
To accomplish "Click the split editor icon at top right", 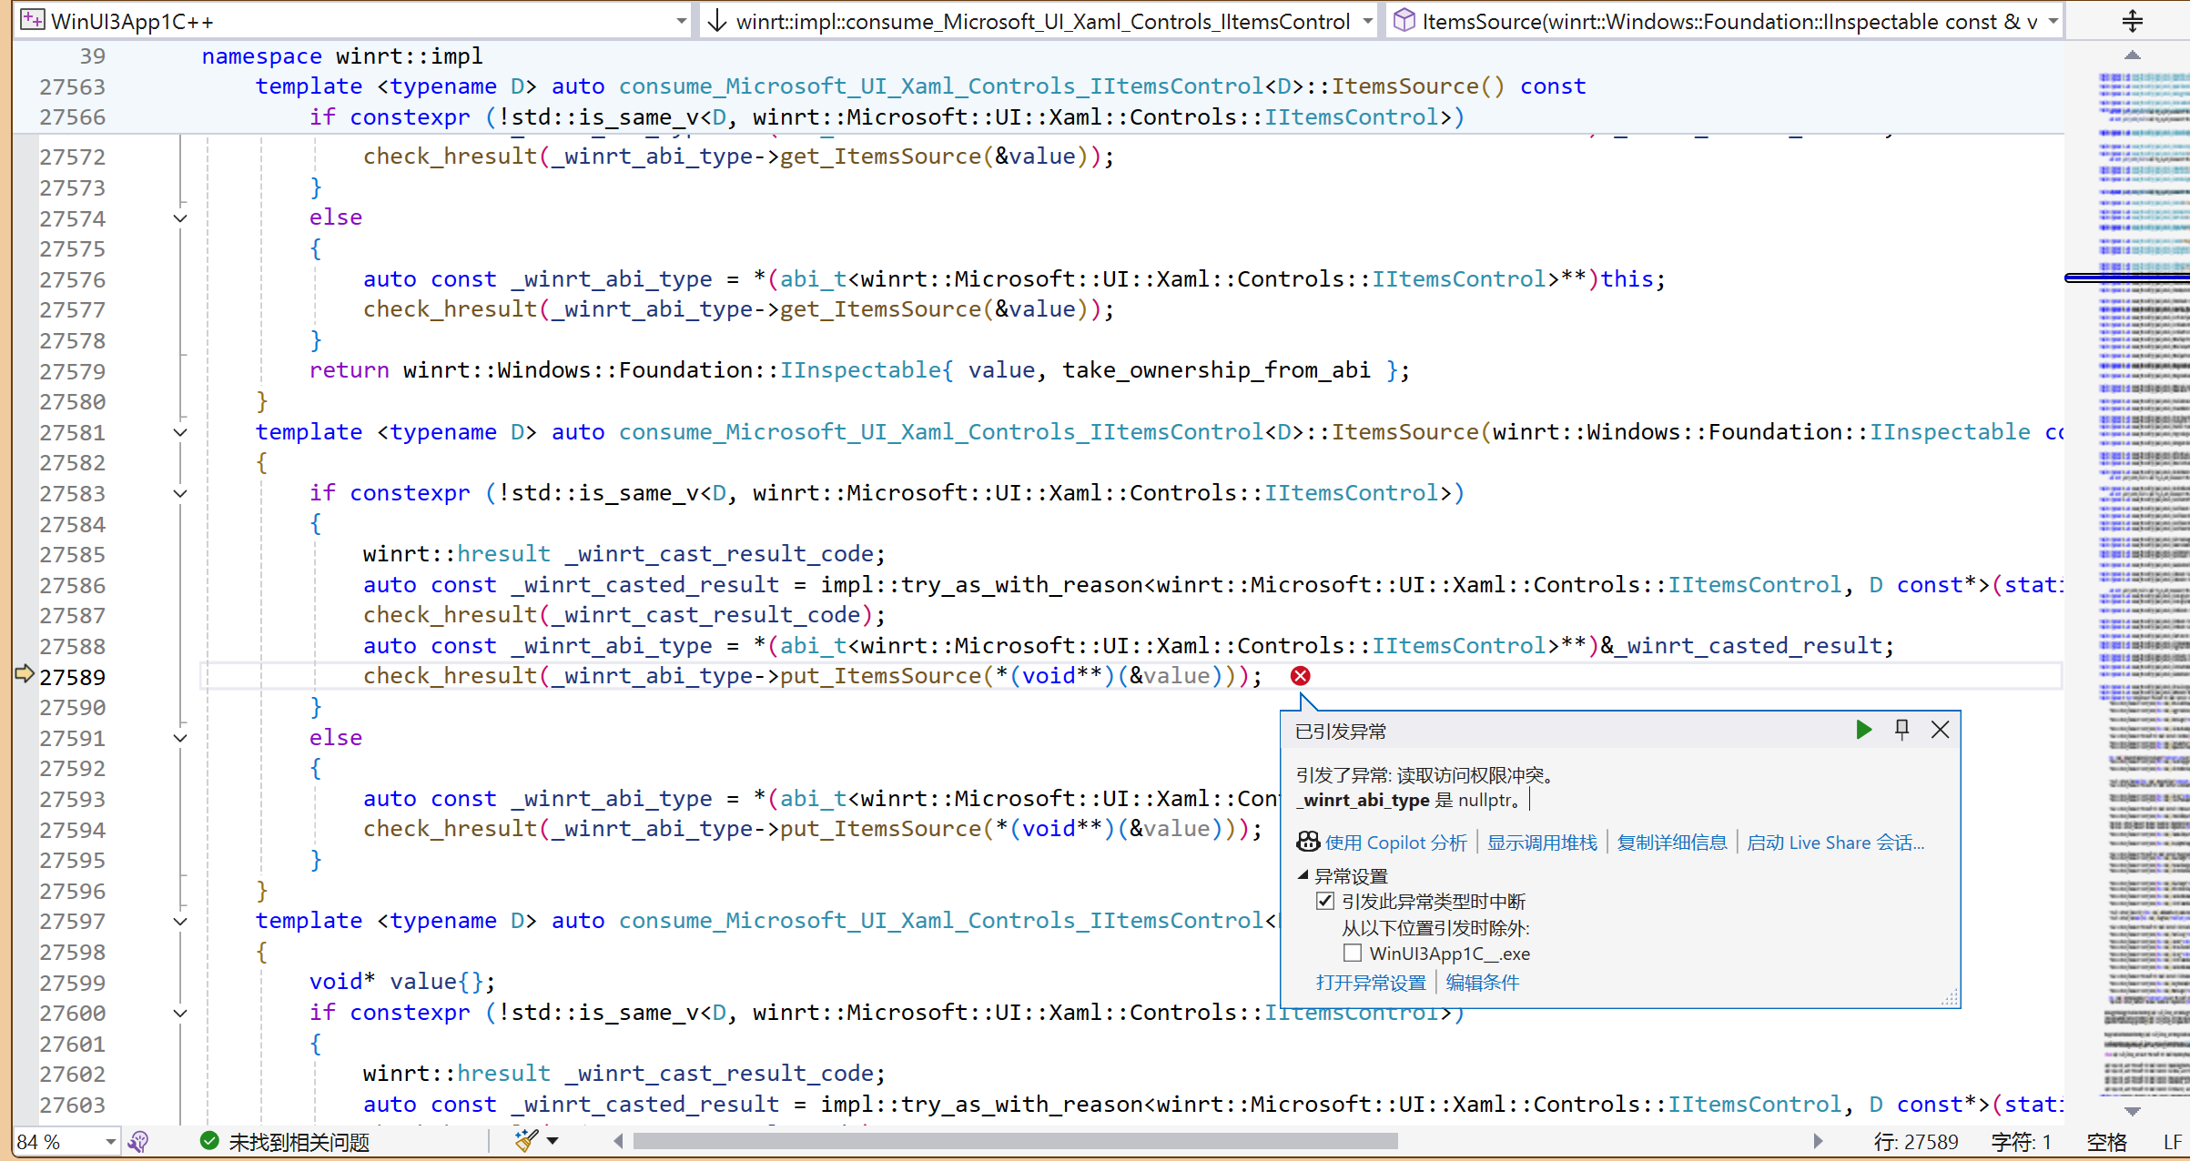I will [x=2133, y=20].
